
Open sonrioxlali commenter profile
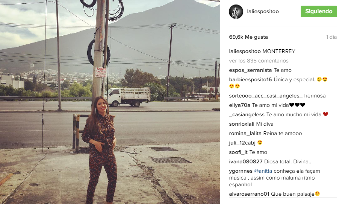(x=242, y=124)
